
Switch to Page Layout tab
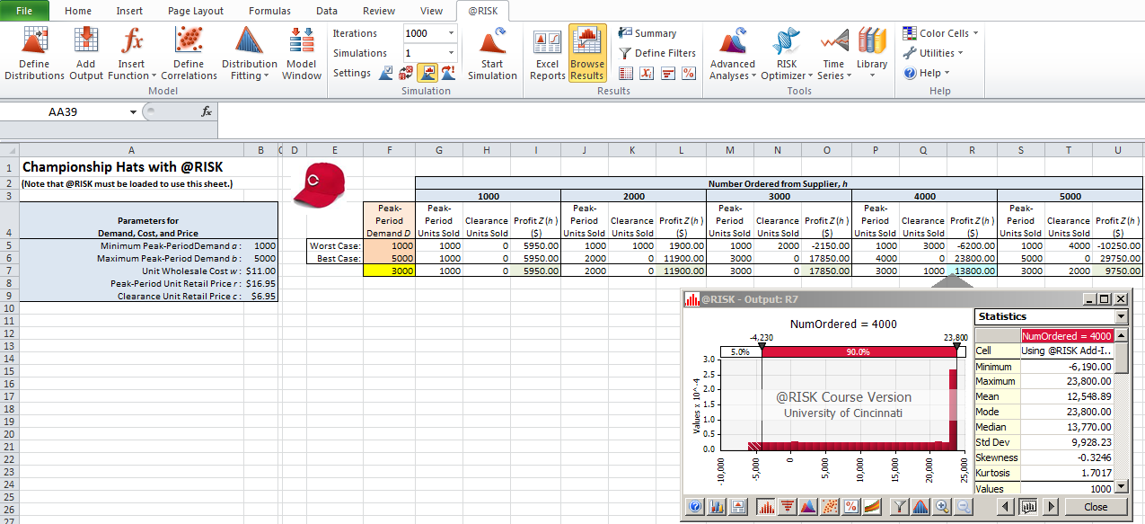[x=196, y=11]
